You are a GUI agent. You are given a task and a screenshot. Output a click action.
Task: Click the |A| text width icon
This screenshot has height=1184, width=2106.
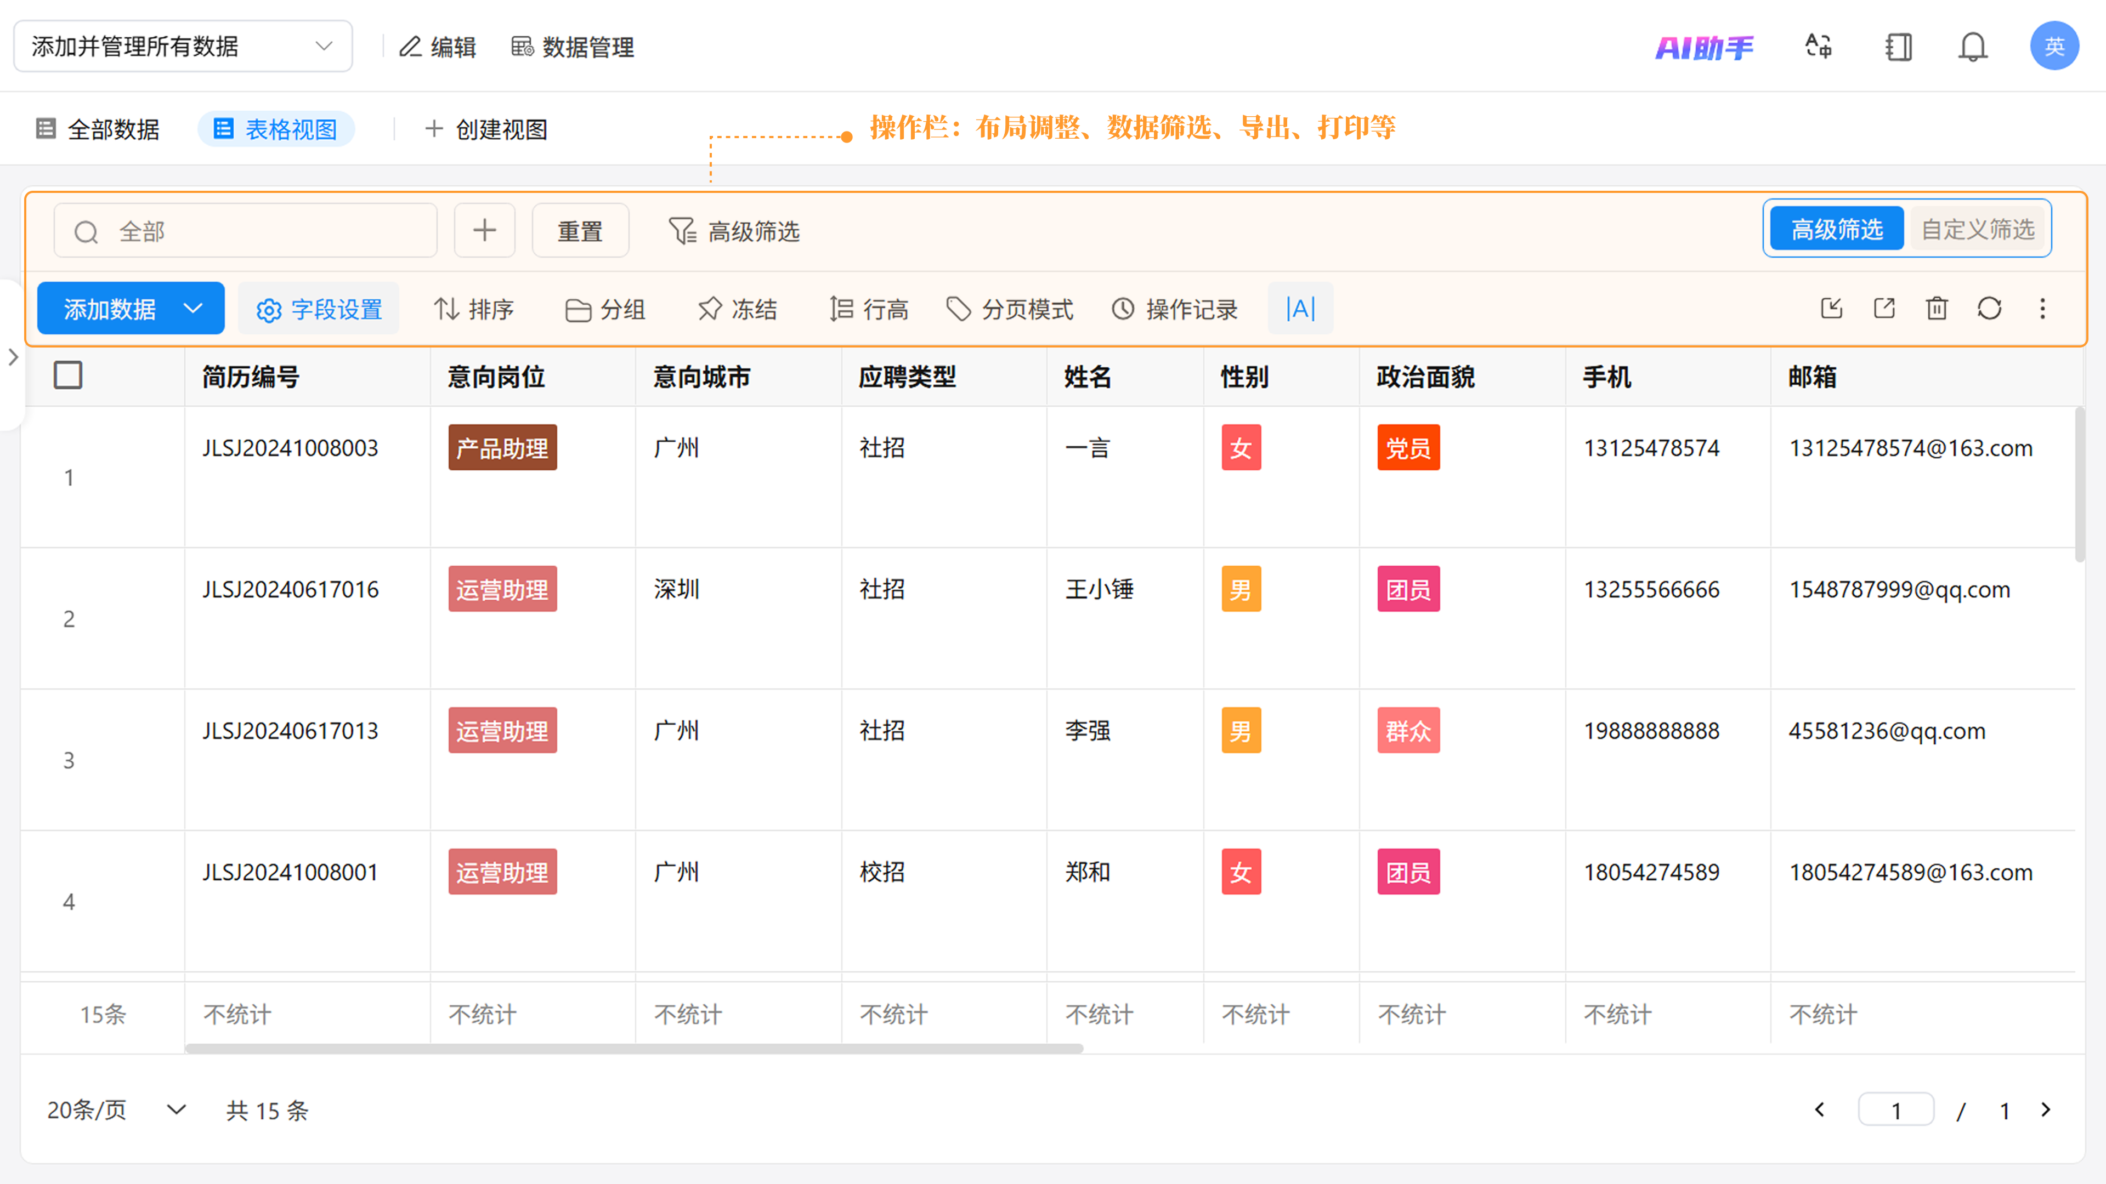1300,309
